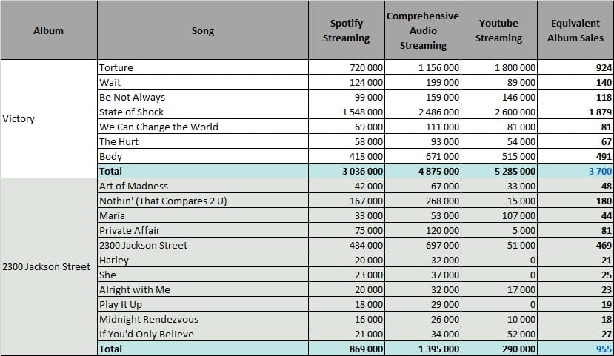Select the Private Affair song cell
This screenshot has height=356, width=614.
pos(203,230)
